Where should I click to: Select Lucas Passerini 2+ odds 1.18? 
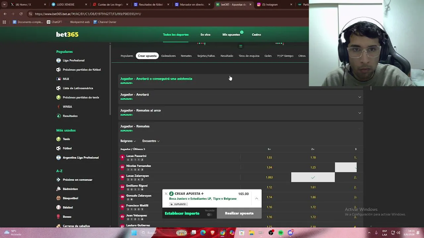(313, 157)
